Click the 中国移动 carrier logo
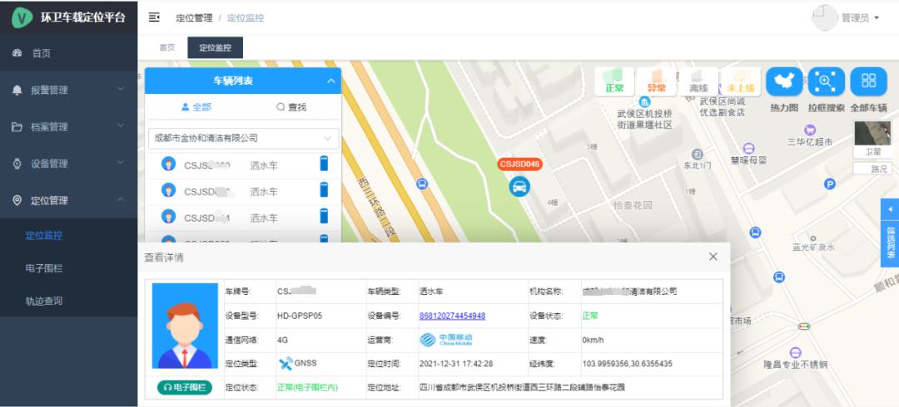 point(447,340)
